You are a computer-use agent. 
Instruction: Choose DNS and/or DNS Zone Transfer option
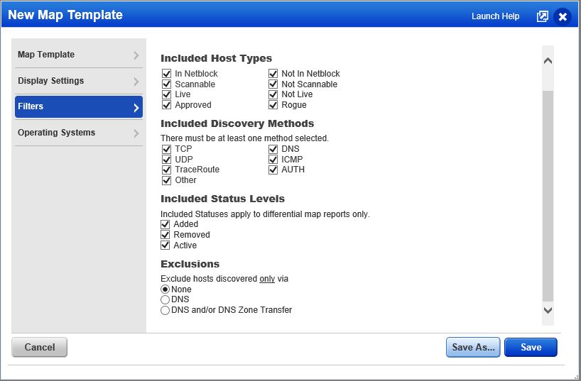pos(165,310)
